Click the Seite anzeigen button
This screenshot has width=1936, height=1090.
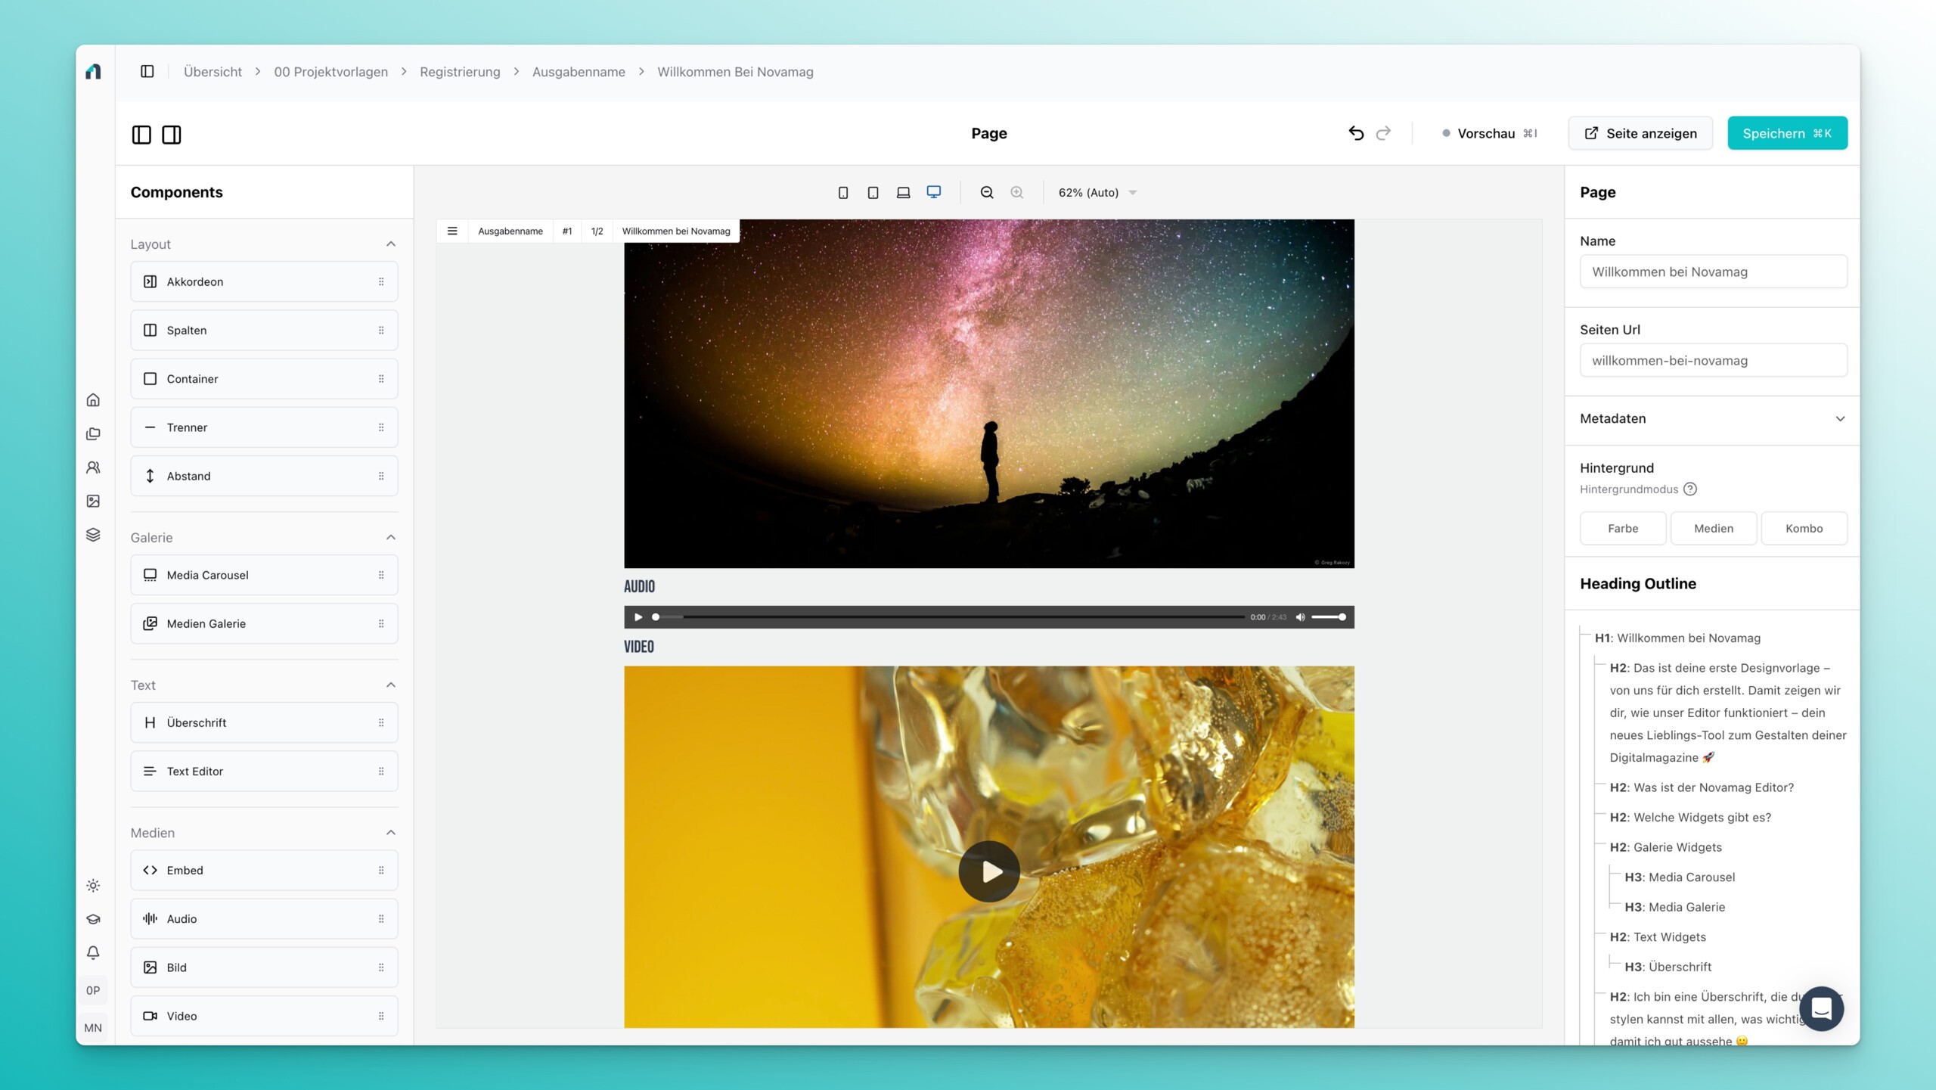[1640, 133]
